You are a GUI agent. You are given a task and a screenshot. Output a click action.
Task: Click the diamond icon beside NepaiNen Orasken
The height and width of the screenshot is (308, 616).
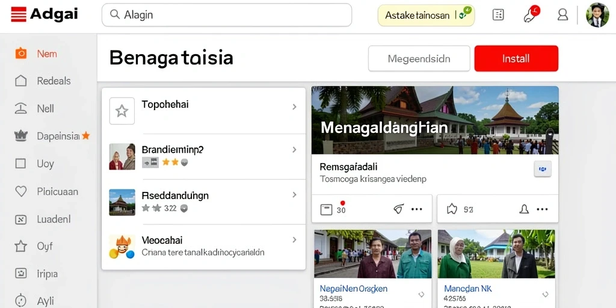coord(421,294)
